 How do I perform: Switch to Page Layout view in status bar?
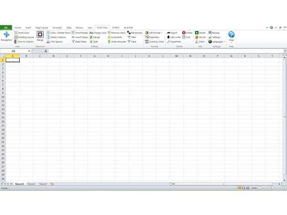pyautogui.click(x=243, y=188)
